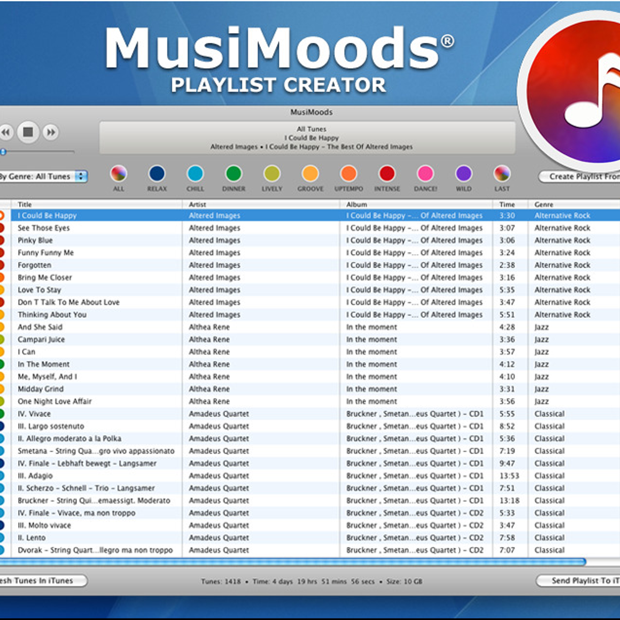Screen dimensions: 620x620
Task: Select the tune 'I Could Be Happy'
Action: click(x=310, y=215)
